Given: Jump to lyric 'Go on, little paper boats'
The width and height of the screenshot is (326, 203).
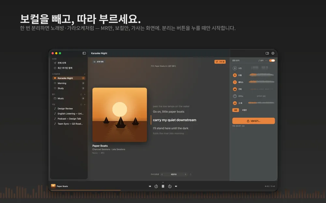Looking at the screenshot, I should [x=169, y=112].
